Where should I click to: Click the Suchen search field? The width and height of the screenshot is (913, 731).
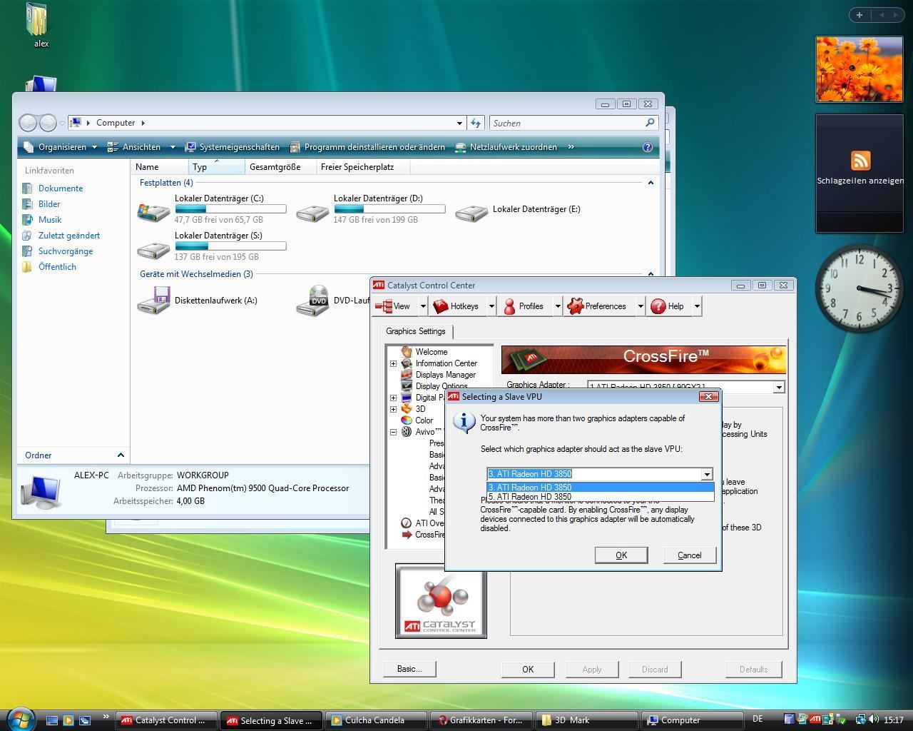pos(567,123)
